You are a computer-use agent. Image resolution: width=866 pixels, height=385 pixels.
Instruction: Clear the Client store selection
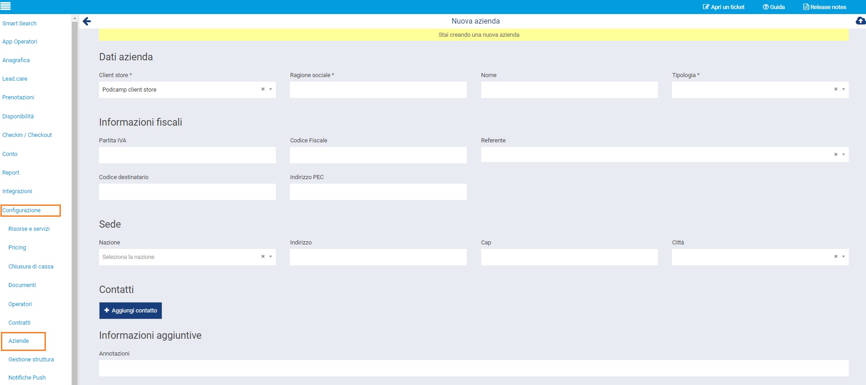(x=263, y=89)
